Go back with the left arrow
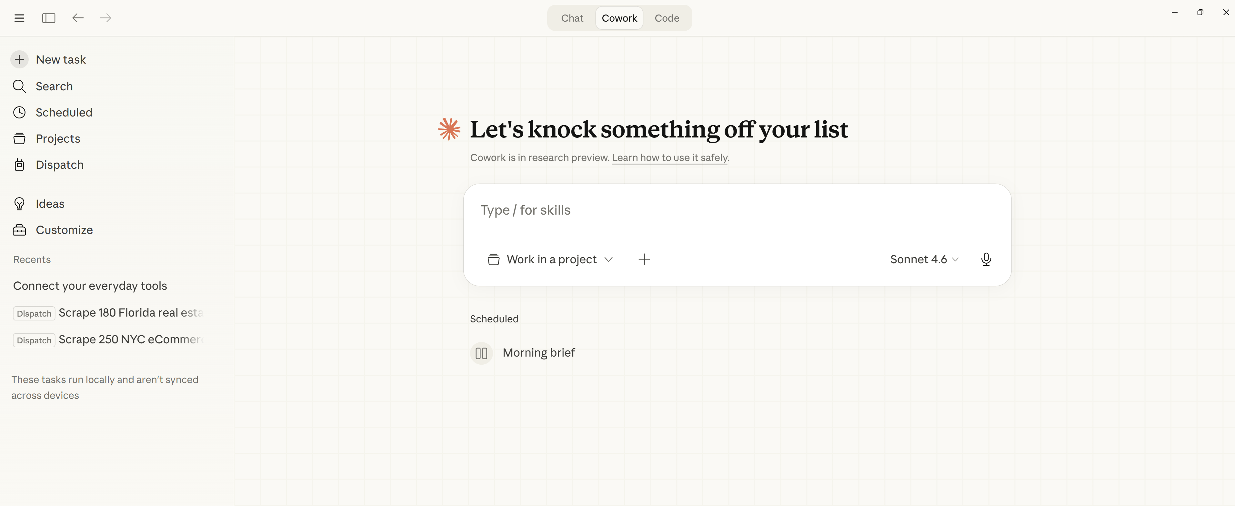Viewport: 1235px width, 506px height. coord(78,18)
